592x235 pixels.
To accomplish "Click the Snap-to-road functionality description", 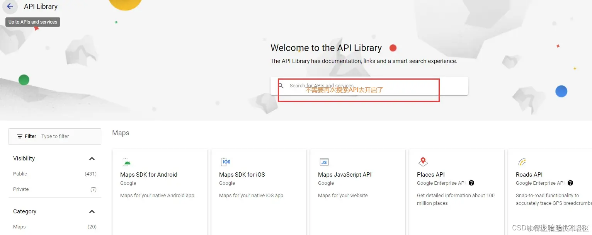I will 554,199.
